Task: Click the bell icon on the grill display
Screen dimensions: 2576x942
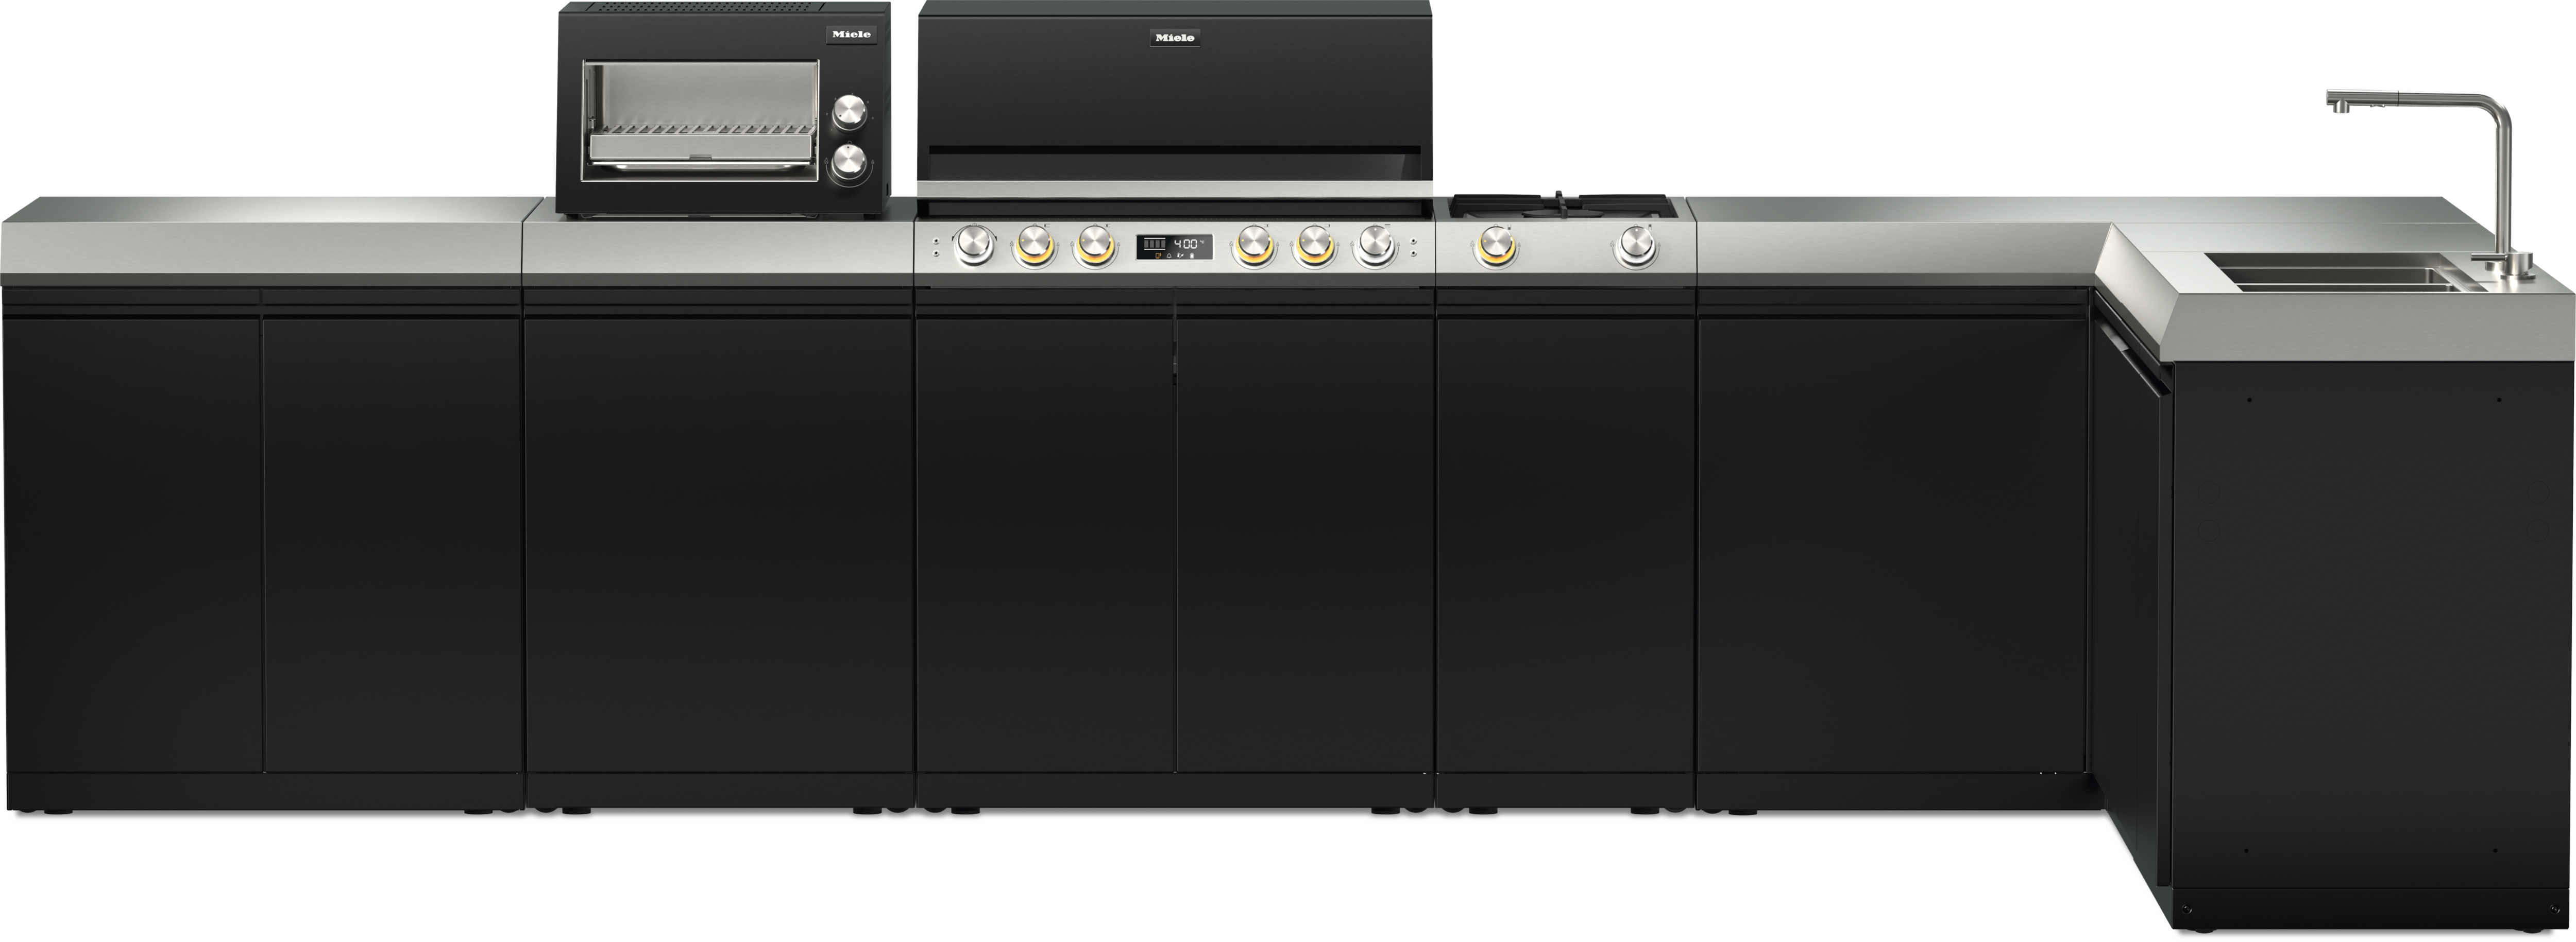Action: [1169, 256]
